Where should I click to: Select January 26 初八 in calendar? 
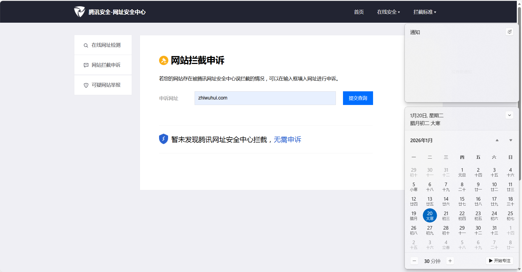(x=414, y=230)
